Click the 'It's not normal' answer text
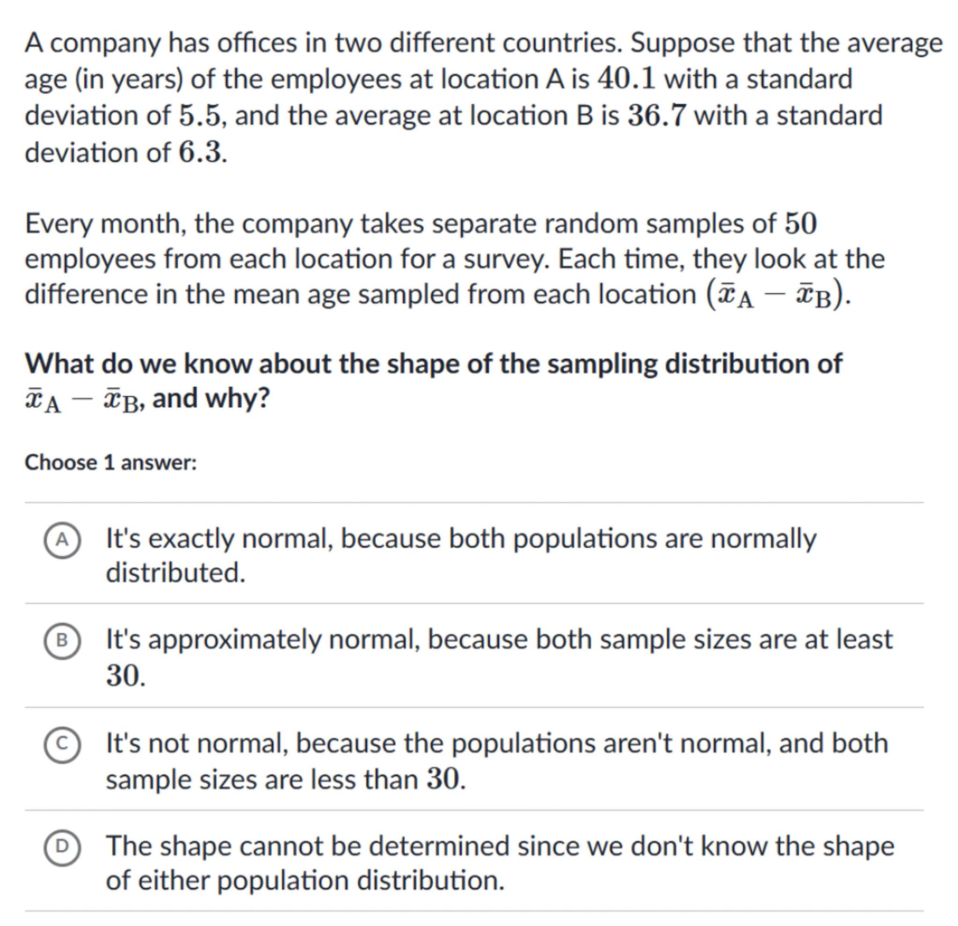The width and height of the screenshot is (958, 926). (496, 744)
